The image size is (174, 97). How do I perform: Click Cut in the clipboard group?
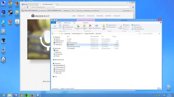[x=66, y=25]
